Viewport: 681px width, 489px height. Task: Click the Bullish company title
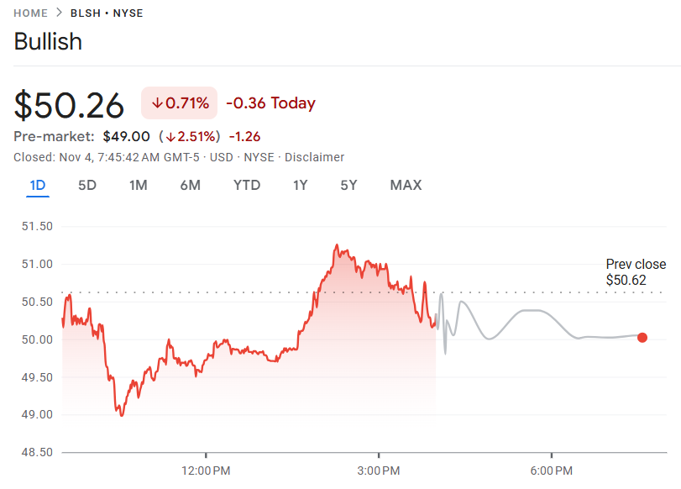(x=48, y=41)
